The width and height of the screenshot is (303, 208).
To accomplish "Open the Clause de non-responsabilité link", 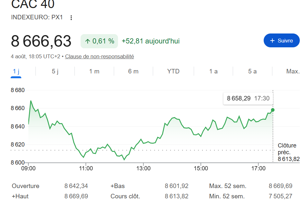I will click(99, 57).
